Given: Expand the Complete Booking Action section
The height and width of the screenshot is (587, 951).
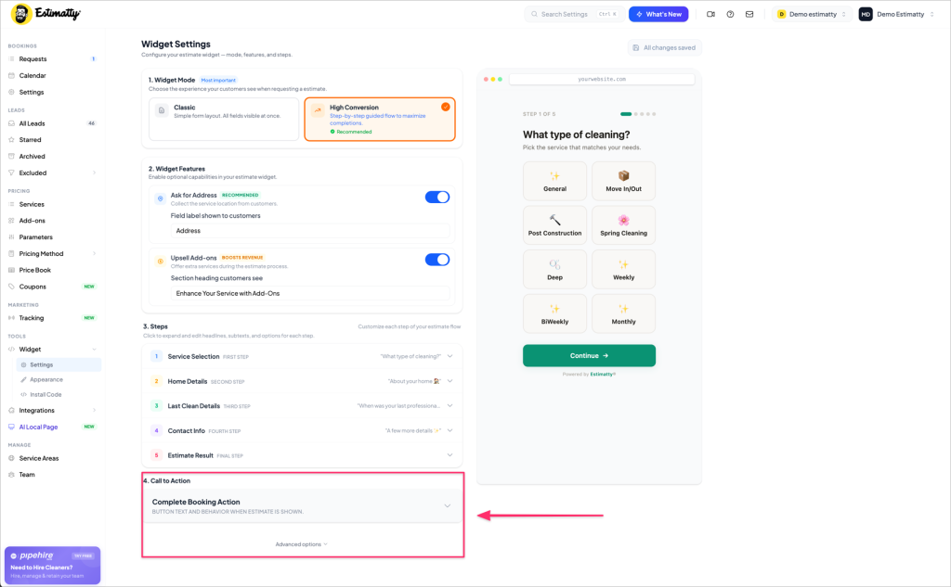Looking at the screenshot, I should [x=302, y=505].
